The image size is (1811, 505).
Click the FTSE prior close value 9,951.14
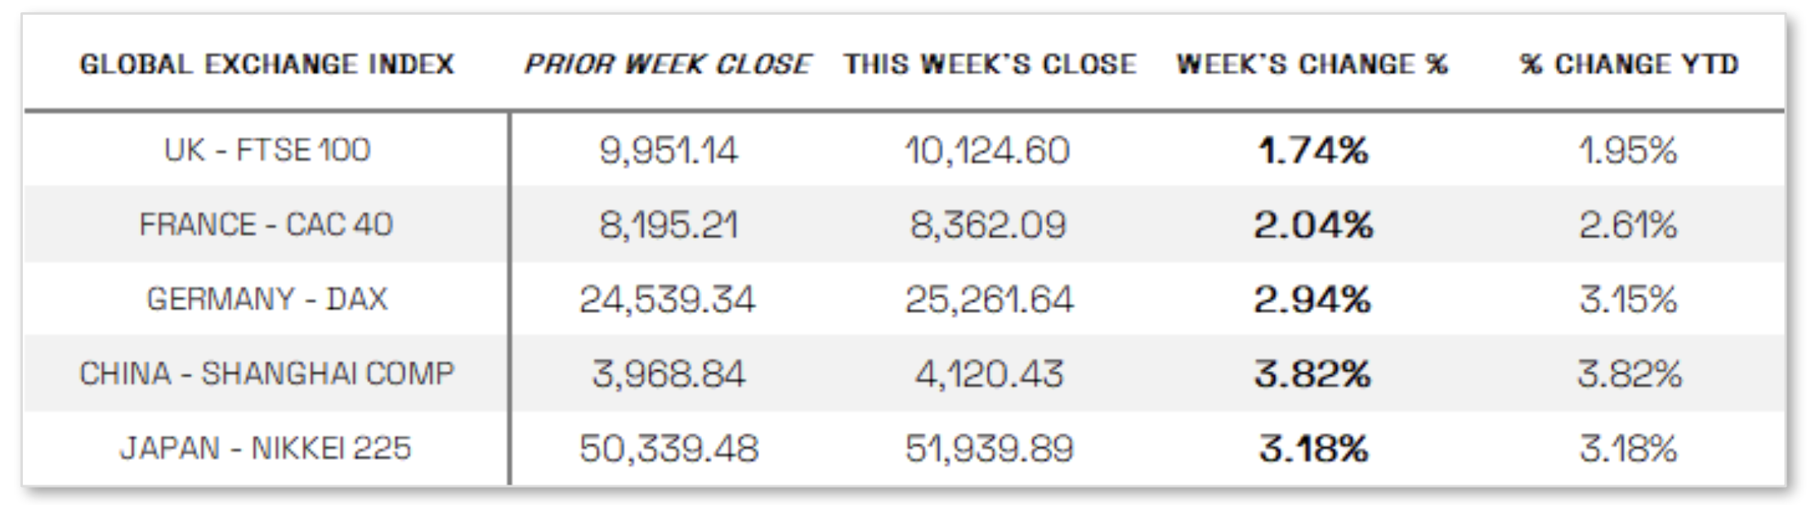tap(668, 150)
